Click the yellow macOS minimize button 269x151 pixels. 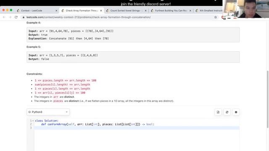tap(7, 10)
